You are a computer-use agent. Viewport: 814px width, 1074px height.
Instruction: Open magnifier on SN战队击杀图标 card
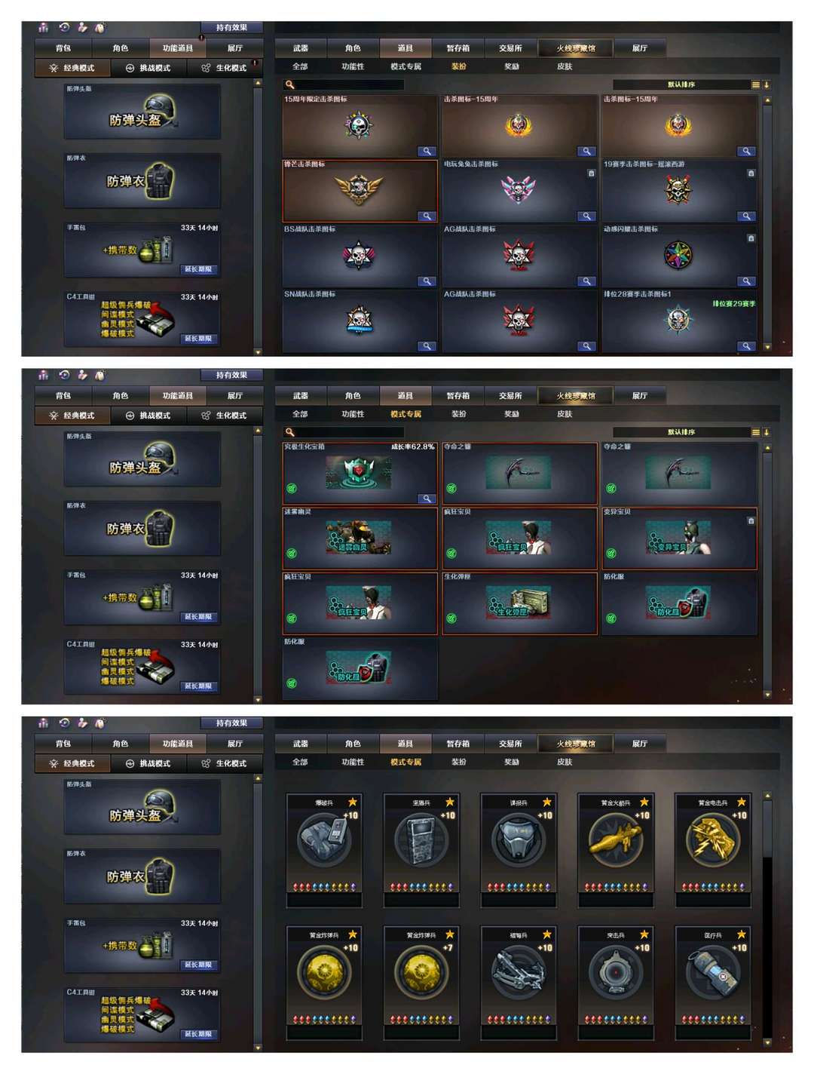[427, 346]
